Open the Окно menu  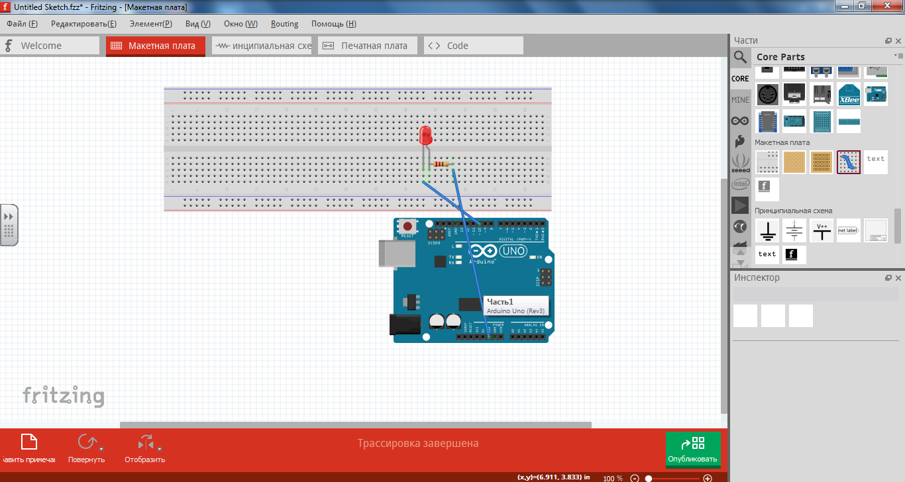click(240, 24)
